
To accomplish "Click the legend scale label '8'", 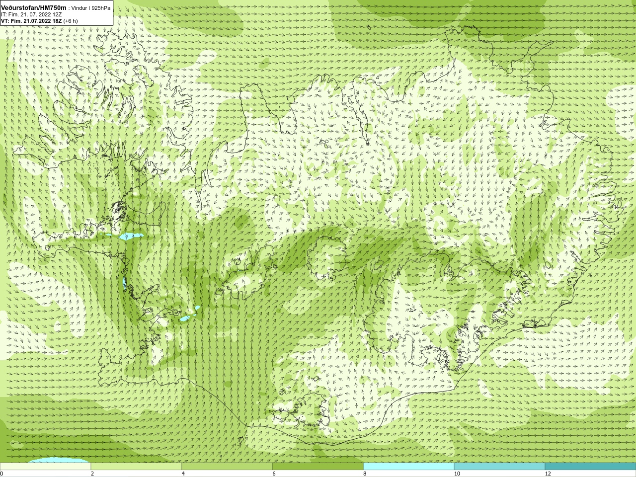I will coord(365,474).
